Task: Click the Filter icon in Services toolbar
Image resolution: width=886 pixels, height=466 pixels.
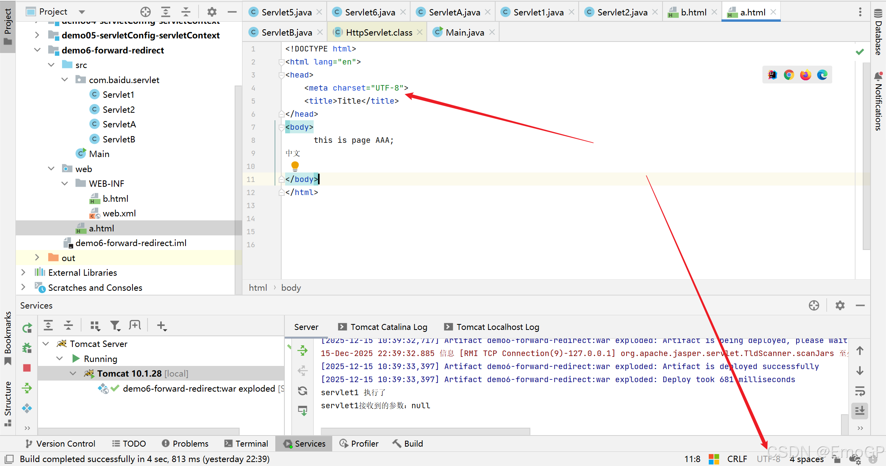Action: pyautogui.click(x=115, y=326)
